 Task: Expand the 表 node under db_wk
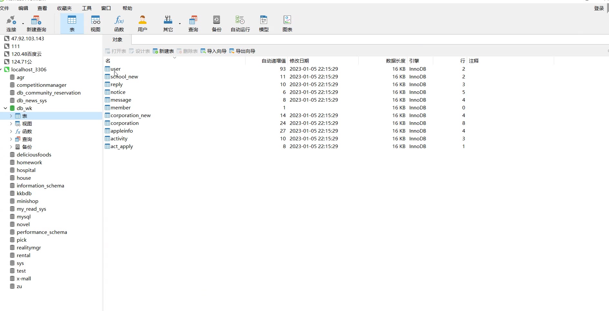click(x=11, y=116)
